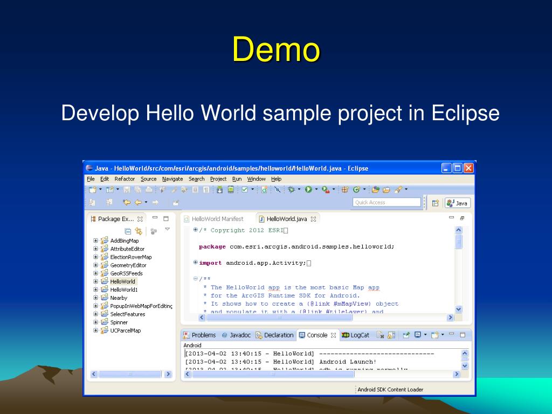Select the GeometryEditor project
Viewport: 552px width, 414px height.
click(x=128, y=265)
